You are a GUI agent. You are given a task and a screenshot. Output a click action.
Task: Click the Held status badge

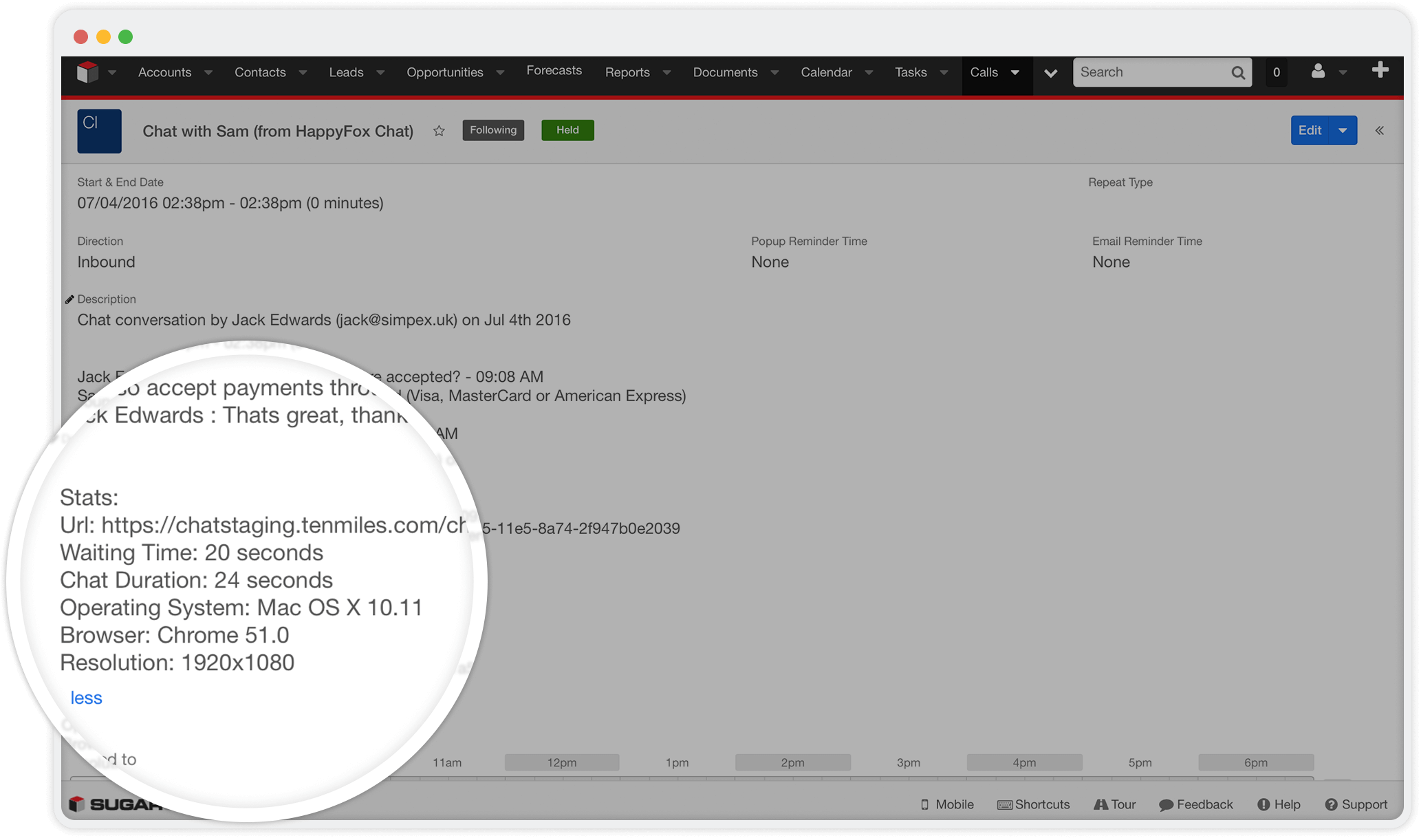[567, 129]
